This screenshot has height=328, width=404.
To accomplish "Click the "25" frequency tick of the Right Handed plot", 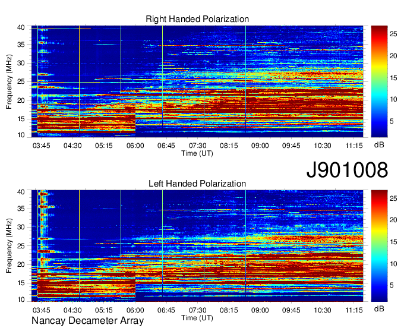I will click(21, 81).
